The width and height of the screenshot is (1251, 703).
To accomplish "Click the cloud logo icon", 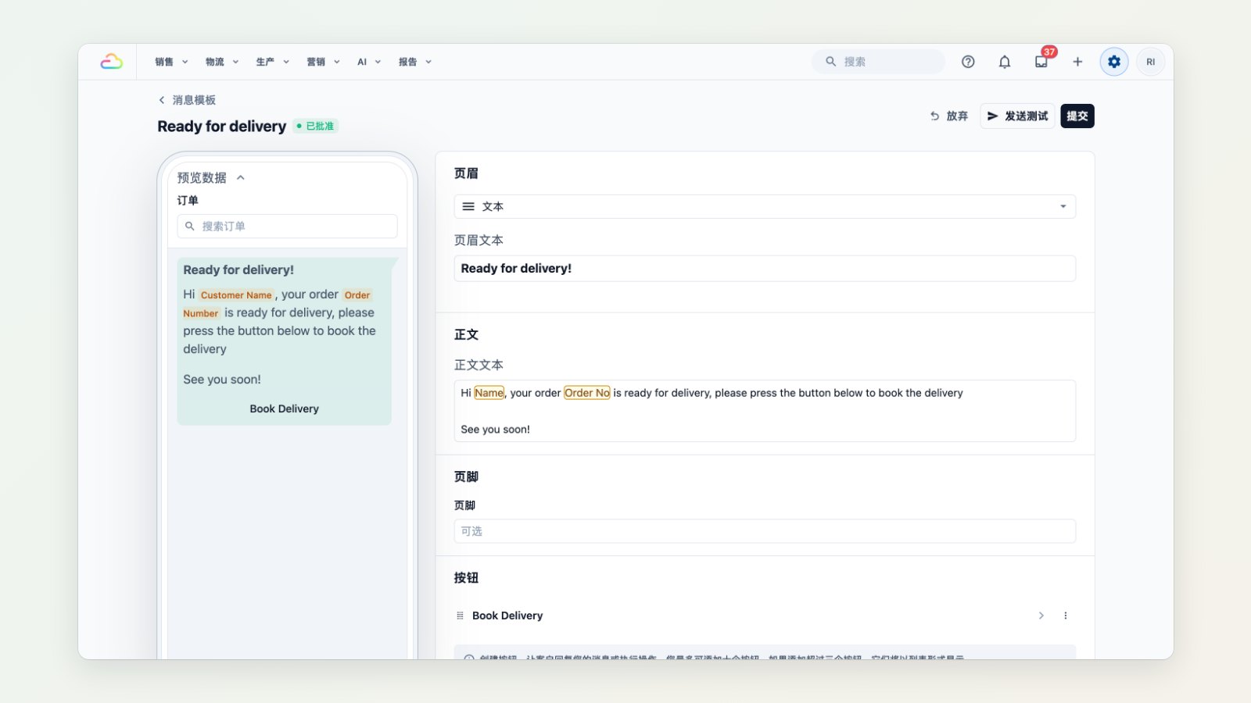I will point(111,62).
